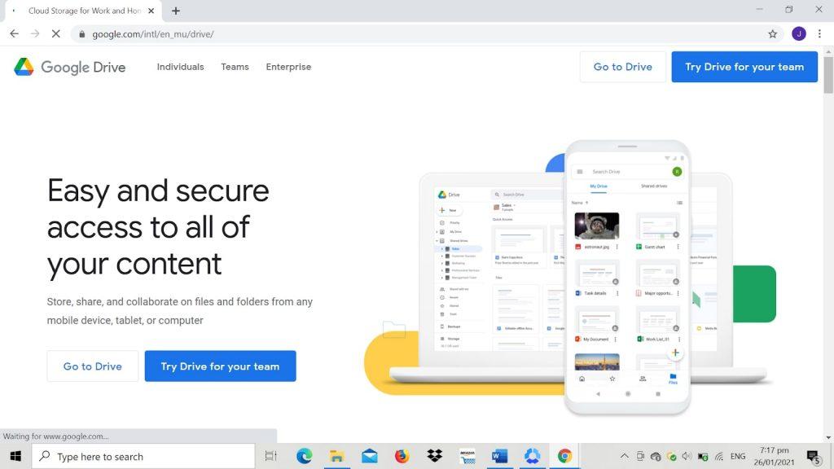
Task: Open the Mail app on taskbar
Action: [x=369, y=456]
